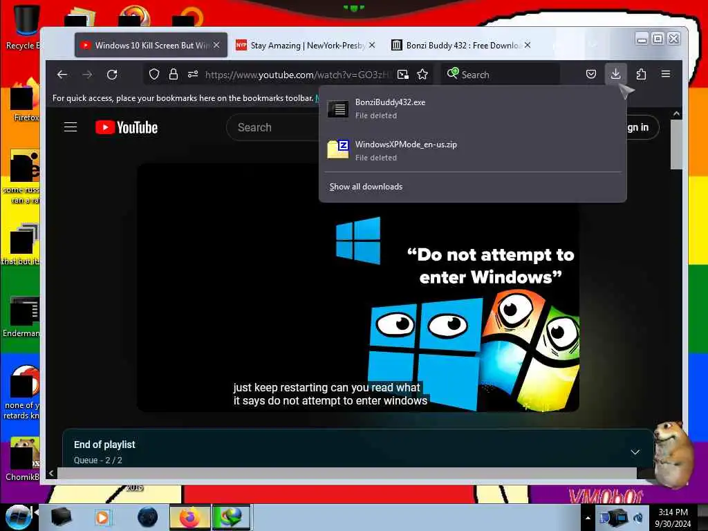Switch to Bonzi Buddy 432 Free Download tab
708x531 pixels.
463,45
